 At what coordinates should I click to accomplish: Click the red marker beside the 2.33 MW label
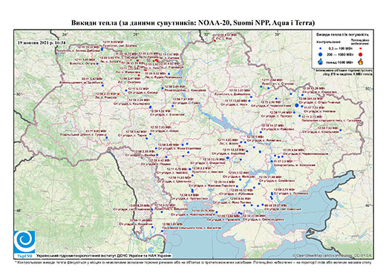click(x=118, y=94)
